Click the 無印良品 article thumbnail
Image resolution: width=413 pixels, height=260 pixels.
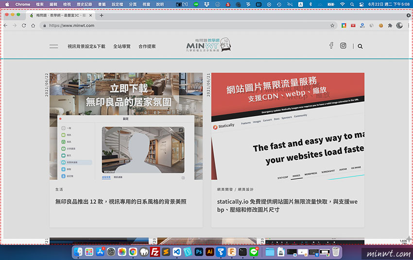[126, 126]
